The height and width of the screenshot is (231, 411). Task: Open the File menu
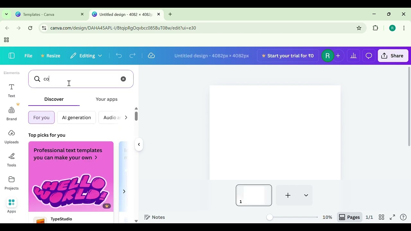(28, 56)
